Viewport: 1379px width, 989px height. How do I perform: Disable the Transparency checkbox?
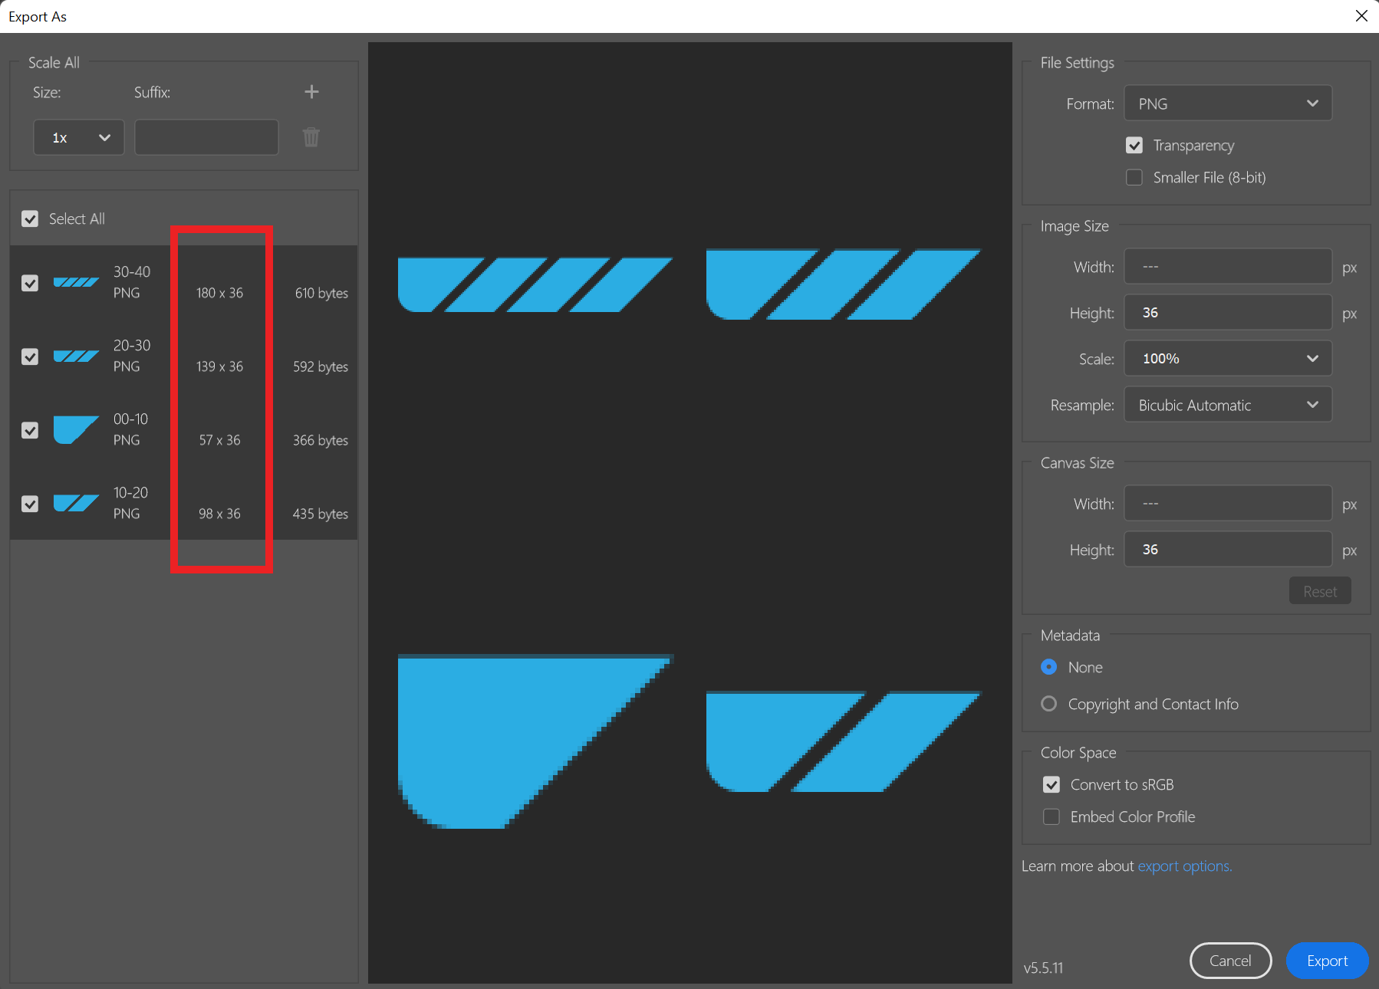coord(1134,145)
